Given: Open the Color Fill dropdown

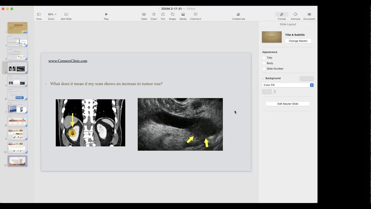Looking at the screenshot, I should click(288, 85).
